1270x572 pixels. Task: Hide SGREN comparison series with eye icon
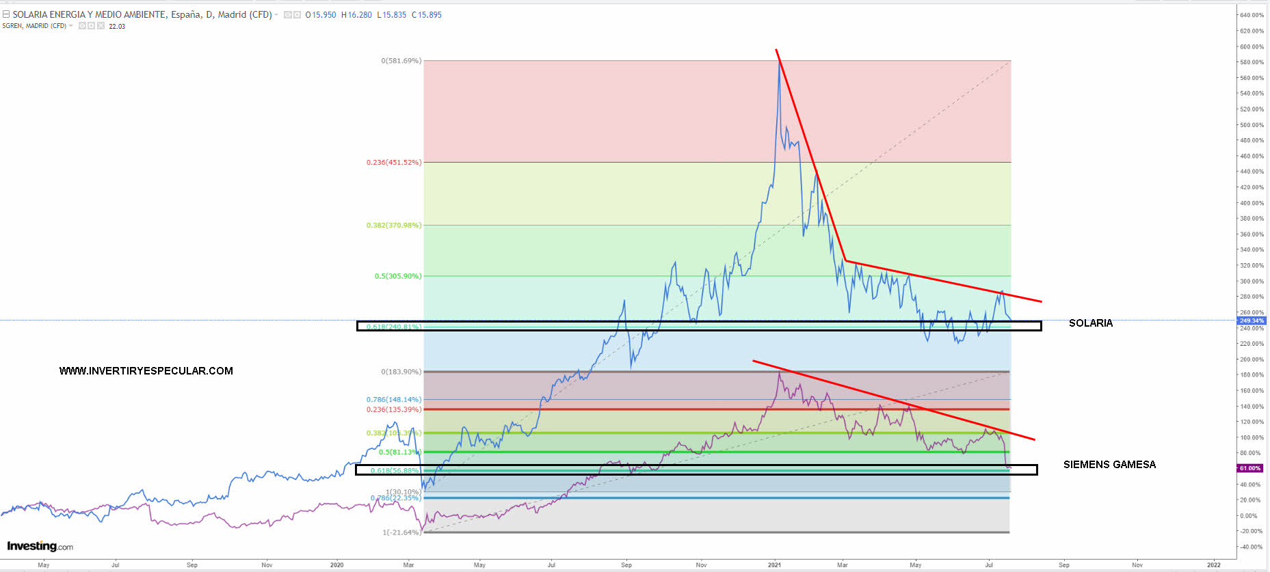click(82, 26)
